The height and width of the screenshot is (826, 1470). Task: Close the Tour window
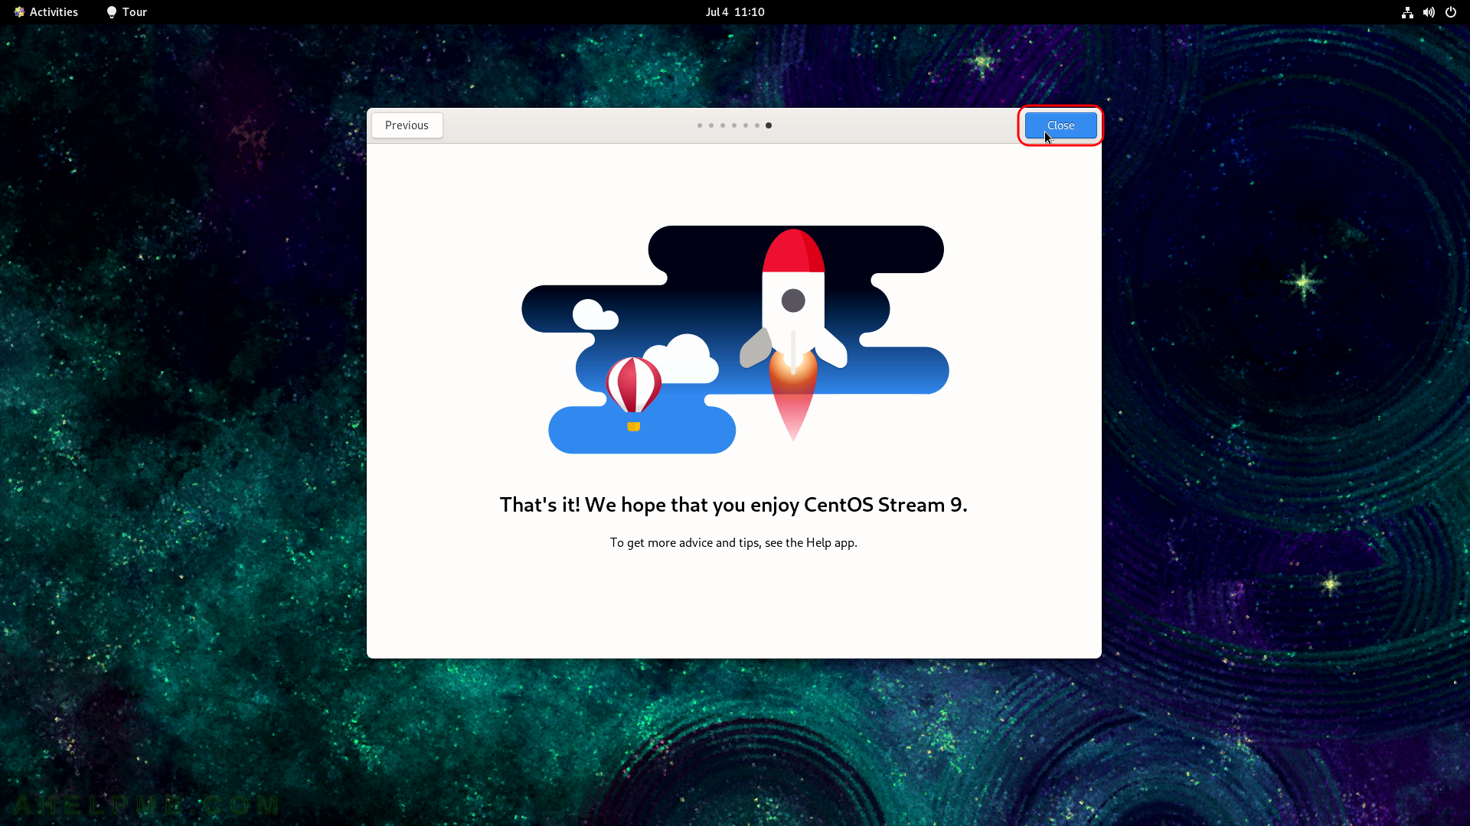pyautogui.click(x=1060, y=125)
